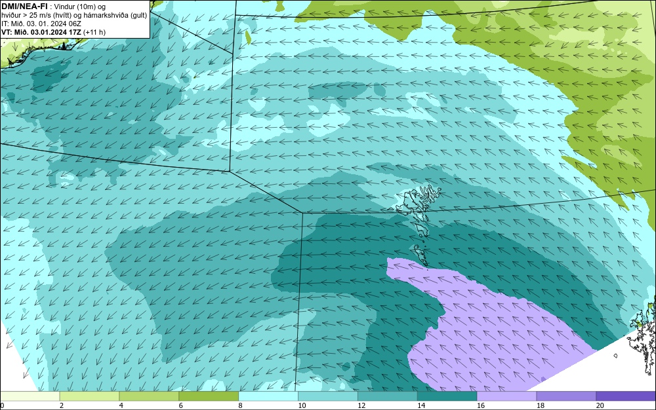Click the 'hviður > 25 m/s' description line
Screen dimensions: 656x410
(x=75, y=15)
